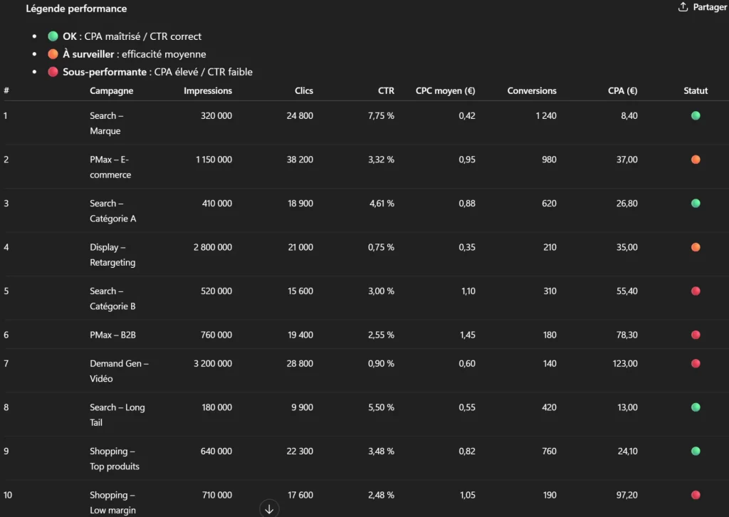
Task: Click the red Sous-performante legend dot
Action: point(53,72)
